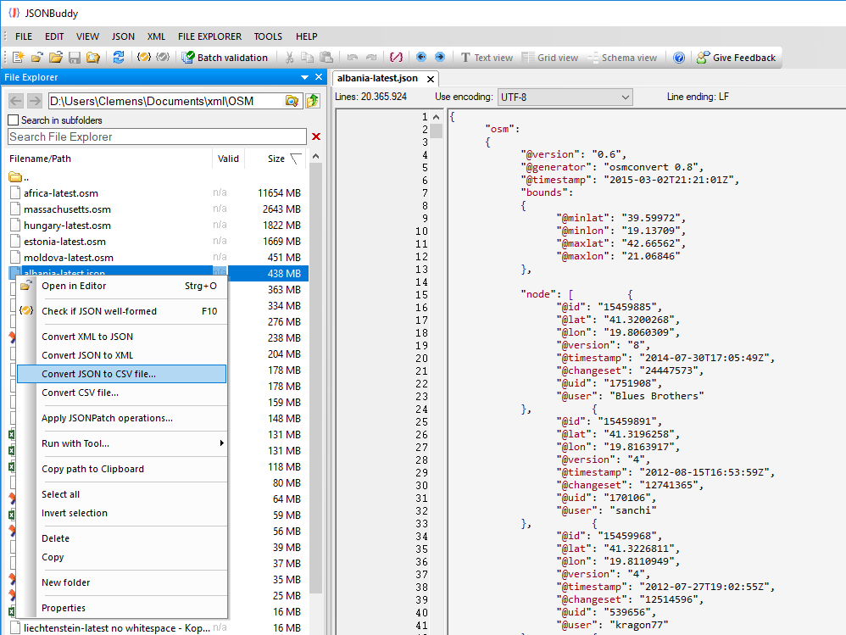Clear the search with the red X icon
Image resolution: width=846 pixels, height=635 pixels.
(316, 136)
